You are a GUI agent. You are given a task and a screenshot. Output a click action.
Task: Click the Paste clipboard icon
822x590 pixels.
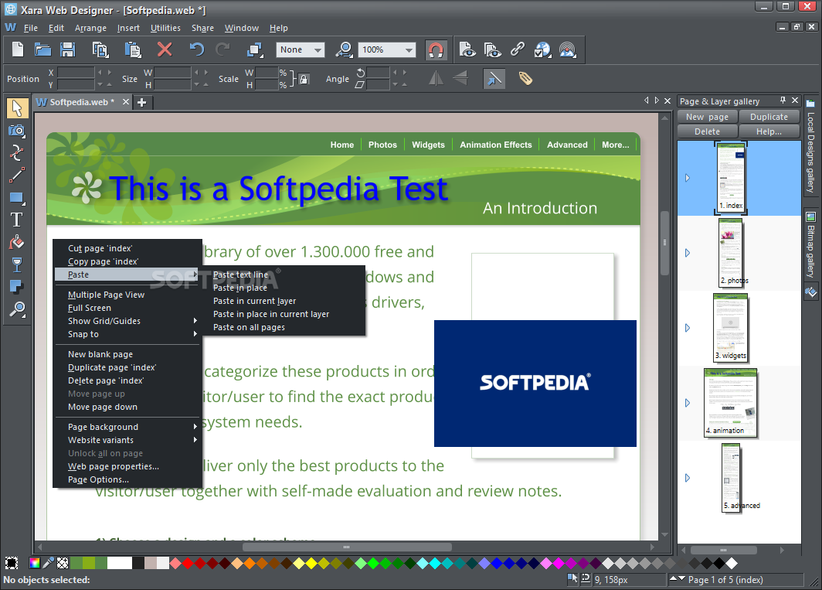133,49
